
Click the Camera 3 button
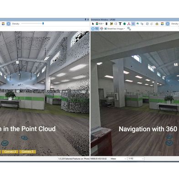coord(27,152)
